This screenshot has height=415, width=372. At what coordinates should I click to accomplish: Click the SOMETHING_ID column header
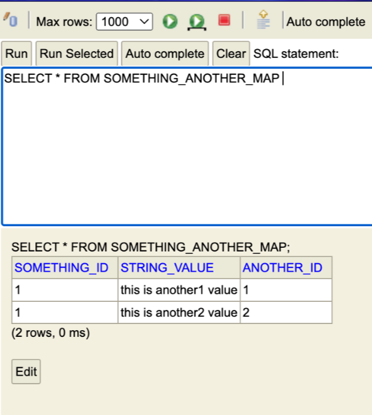(x=65, y=267)
